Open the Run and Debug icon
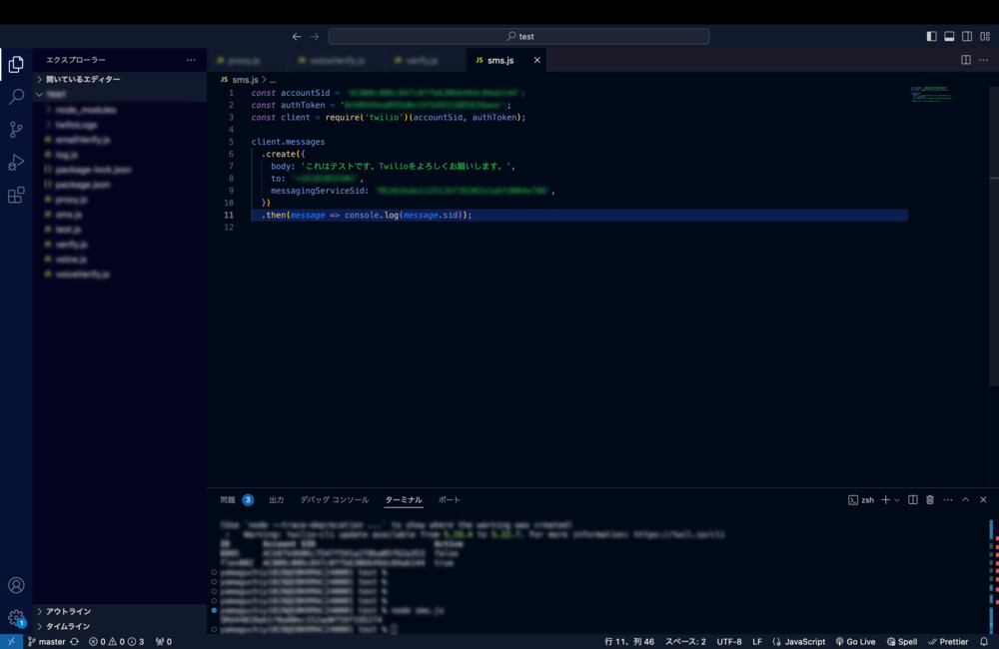This screenshot has width=999, height=649. pyautogui.click(x=16, y=163)
